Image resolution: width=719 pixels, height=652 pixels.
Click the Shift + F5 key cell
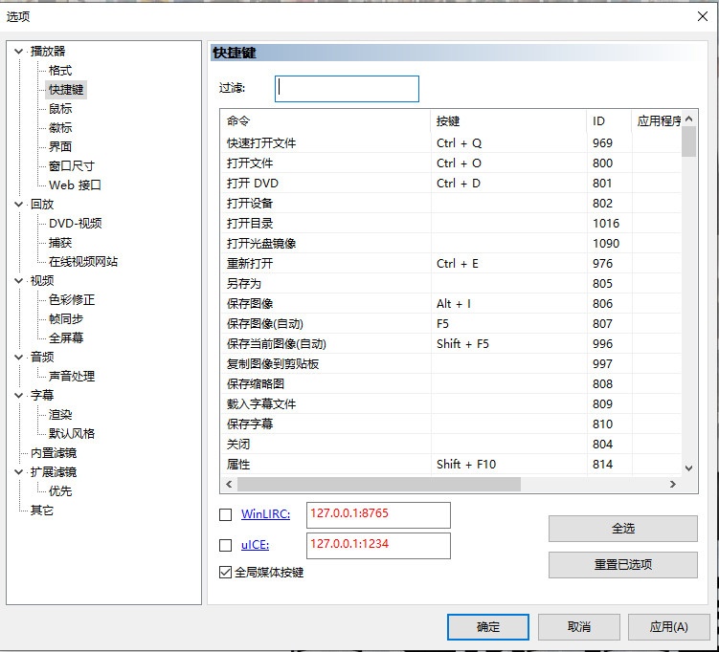point(508,344)
